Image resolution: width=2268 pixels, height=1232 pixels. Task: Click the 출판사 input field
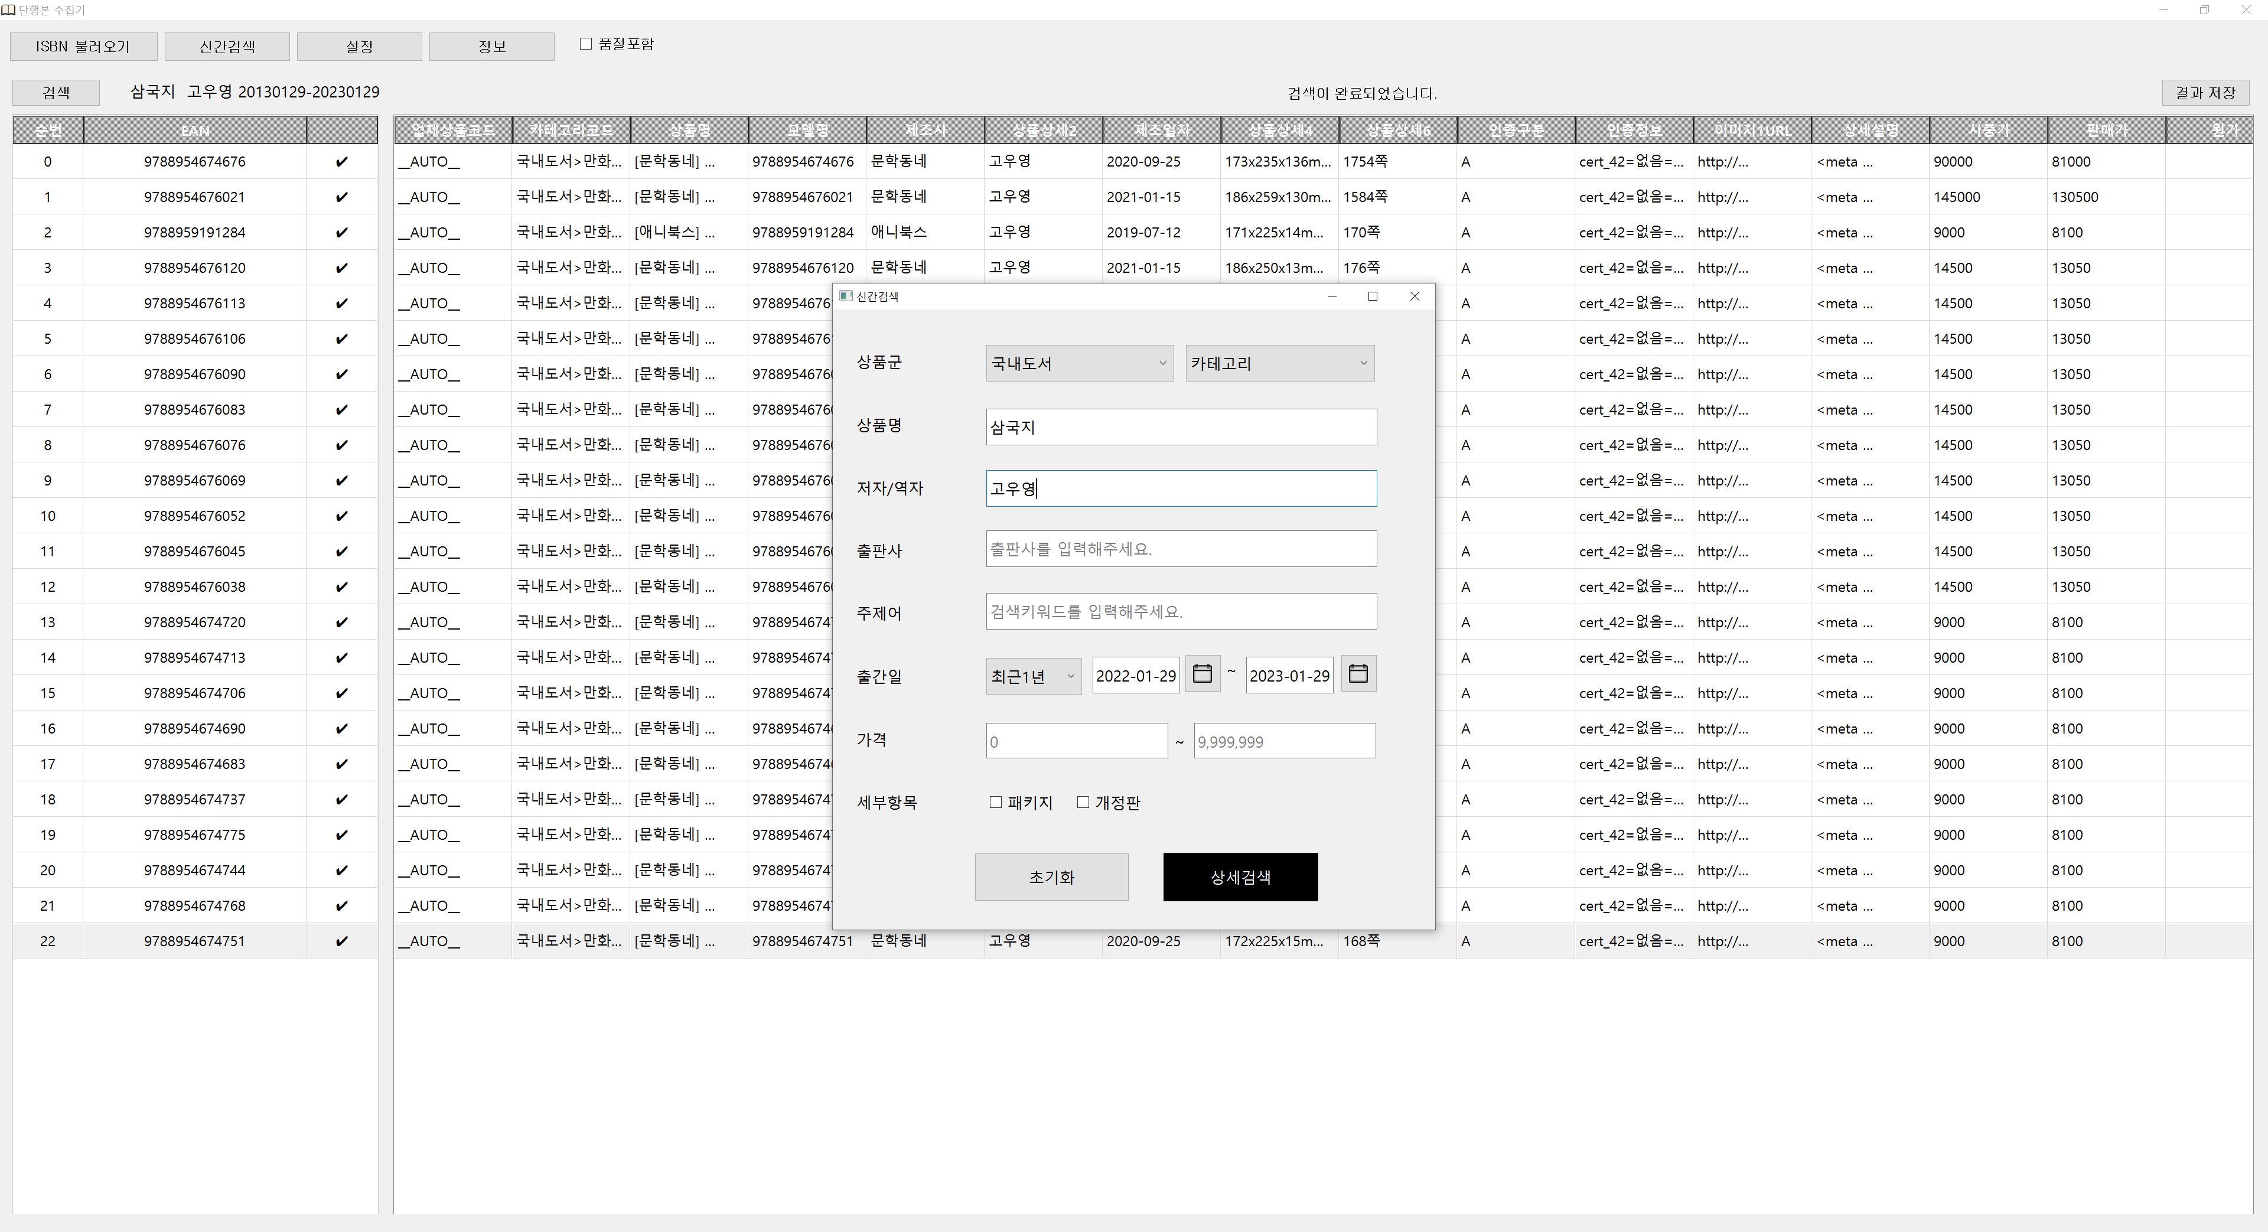click(1181, 549)
